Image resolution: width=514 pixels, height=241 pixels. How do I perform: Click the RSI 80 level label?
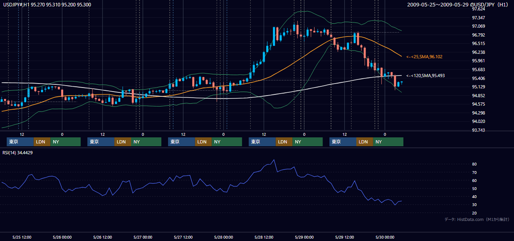coord(475,164)
